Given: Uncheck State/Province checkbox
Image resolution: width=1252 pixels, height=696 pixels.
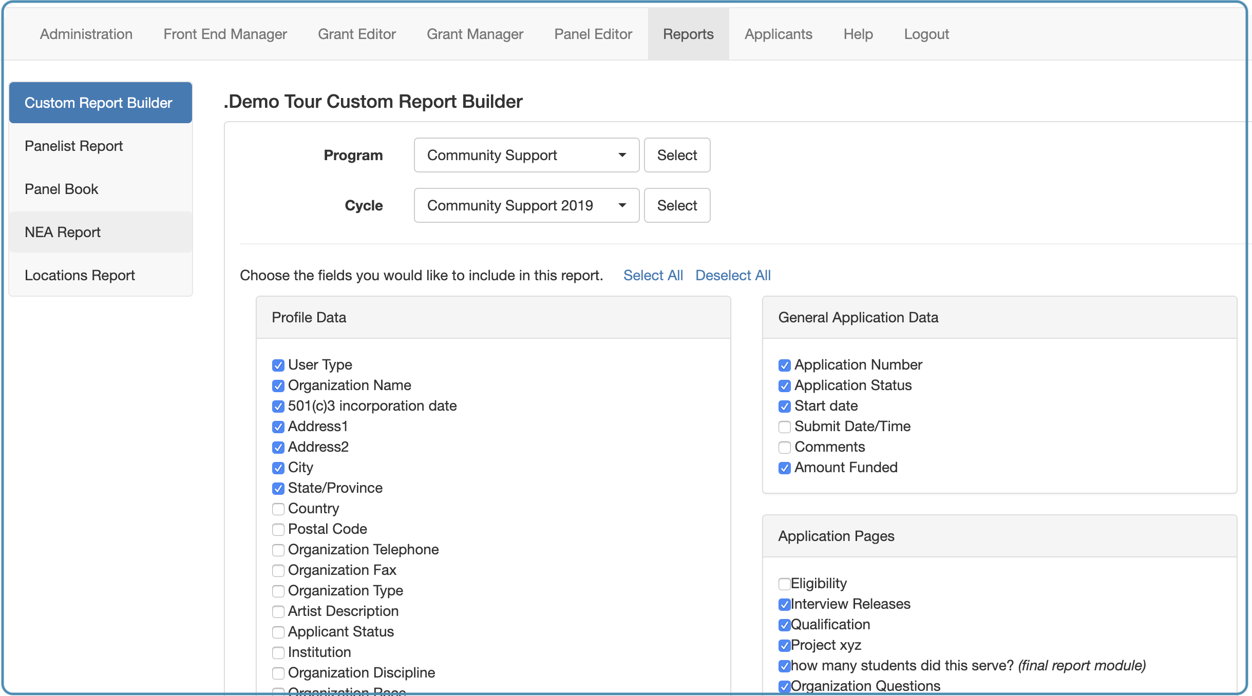Looking at the screenshot, I should (278, 489).
